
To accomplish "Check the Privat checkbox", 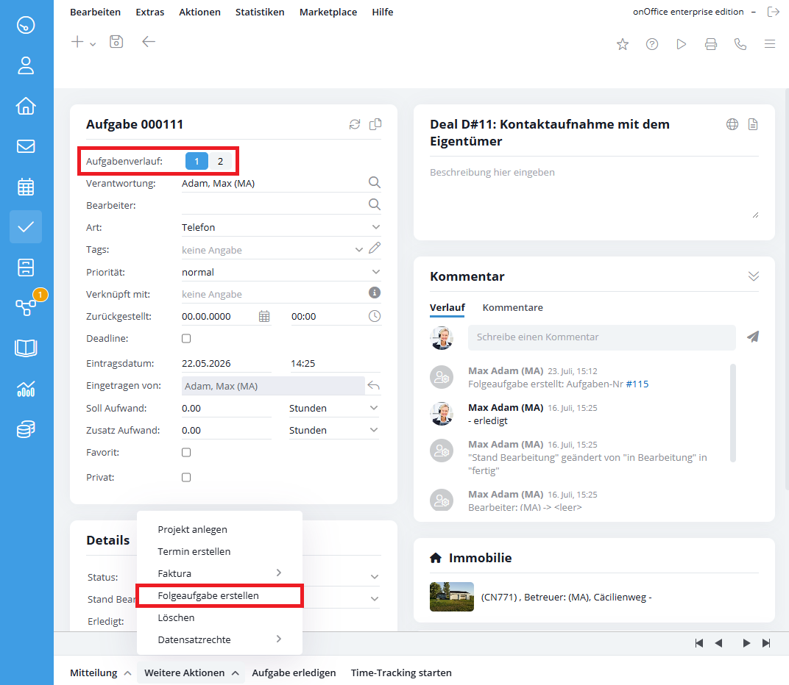I will coord(186,478).
